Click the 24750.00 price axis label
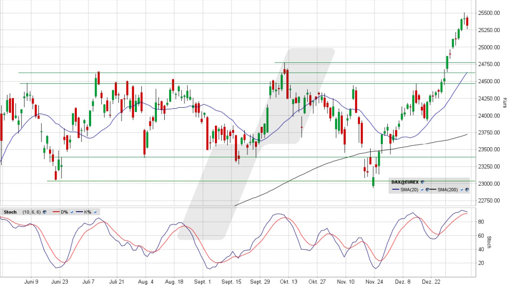512x288 pixels. 489,65
